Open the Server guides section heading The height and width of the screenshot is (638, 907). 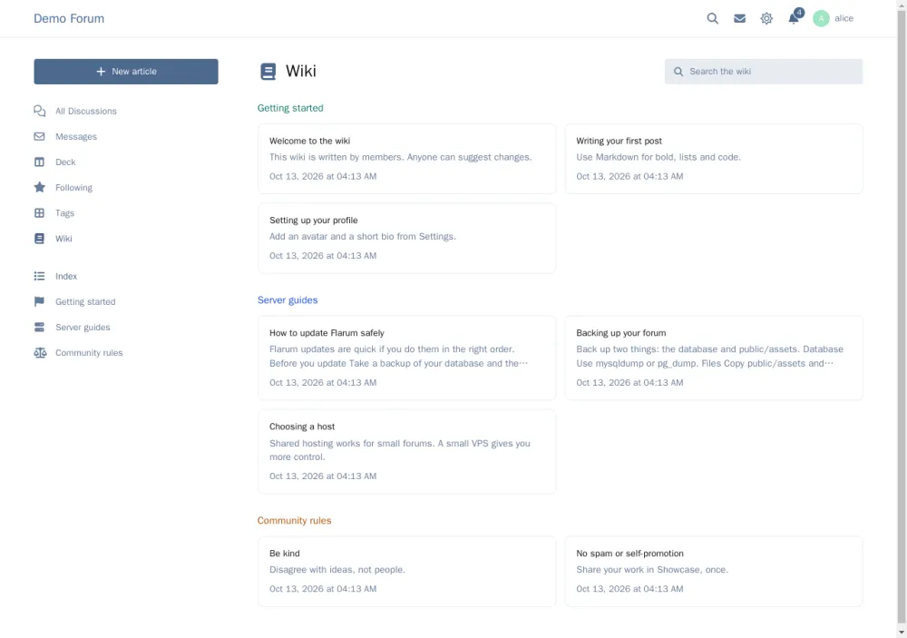(288, 299)
